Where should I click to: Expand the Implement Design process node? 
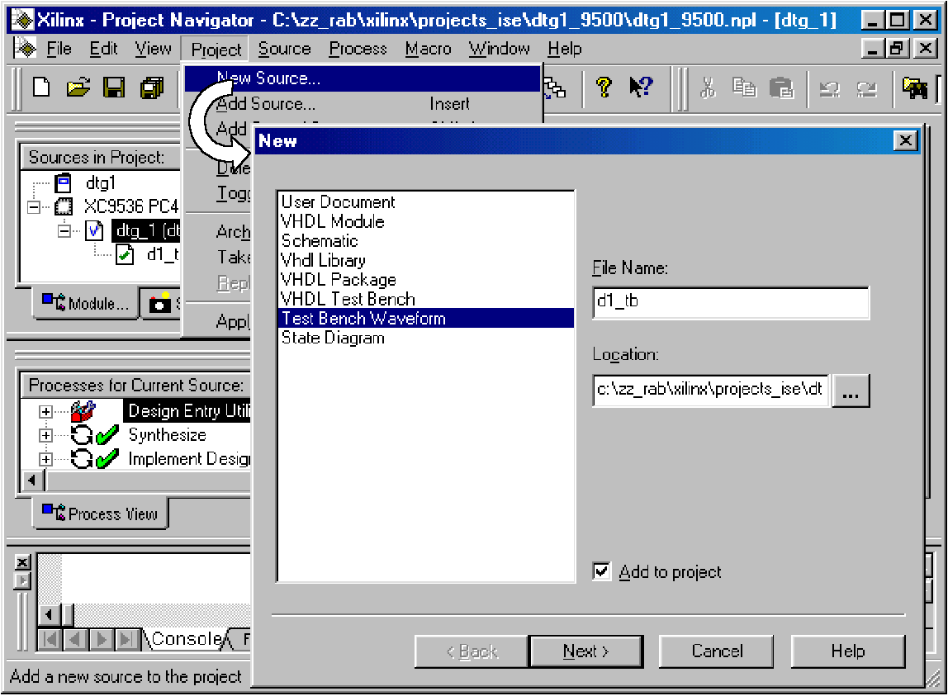pos(45,459)
